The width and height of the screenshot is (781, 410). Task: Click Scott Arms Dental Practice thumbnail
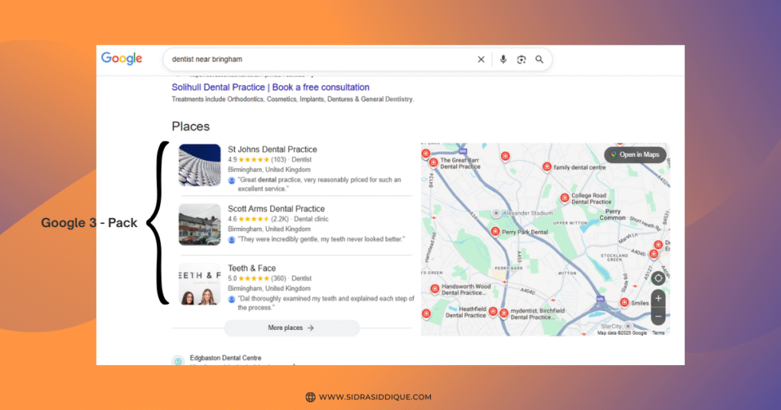coord(200,224)
